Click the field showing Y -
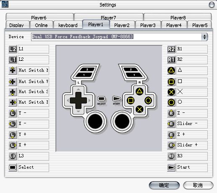 pos(33,113)
